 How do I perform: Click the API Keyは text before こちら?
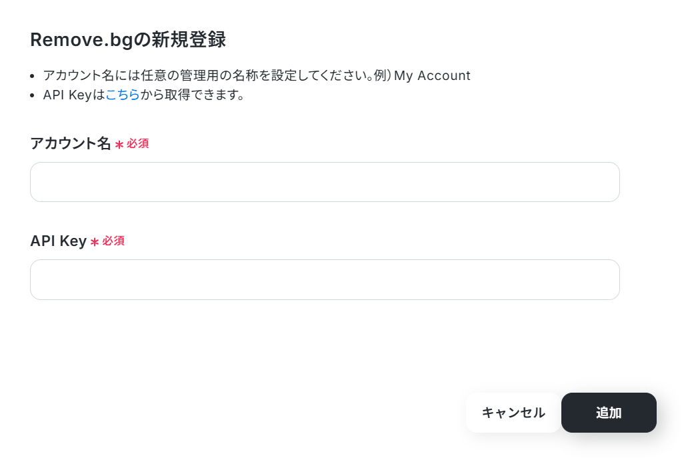click(74, 95)
